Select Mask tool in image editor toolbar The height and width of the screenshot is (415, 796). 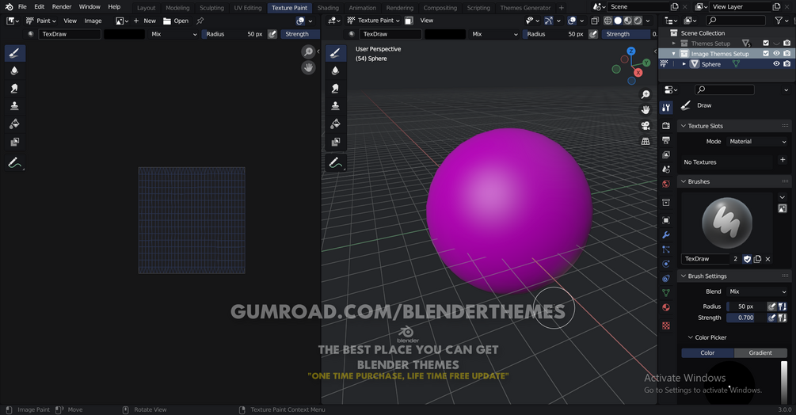click(x=15, y=142)
